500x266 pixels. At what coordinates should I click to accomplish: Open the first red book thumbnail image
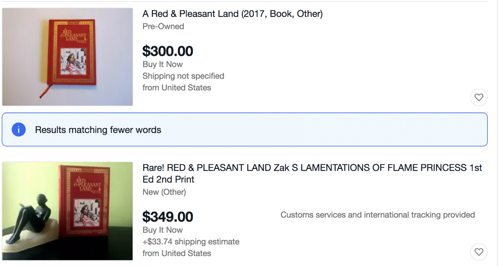click(67, 57)
